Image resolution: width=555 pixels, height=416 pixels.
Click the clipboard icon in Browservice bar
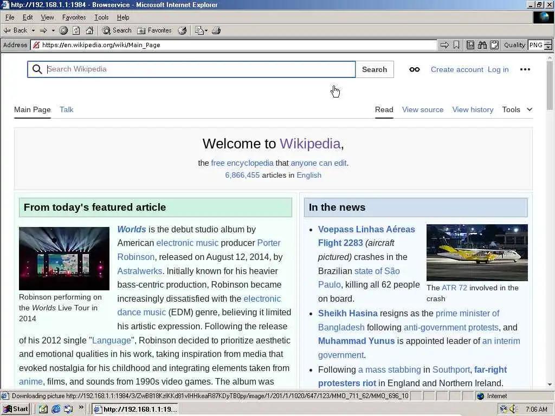pyautogui.click(x=494, y=45)
